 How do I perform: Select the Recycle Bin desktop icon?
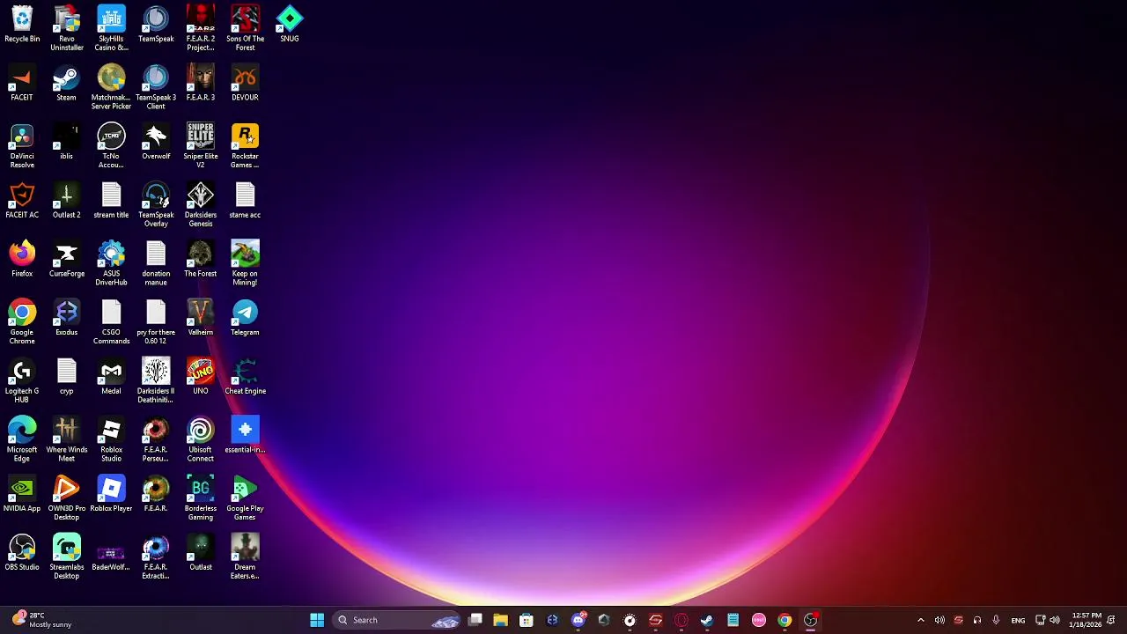pos(22,25)
